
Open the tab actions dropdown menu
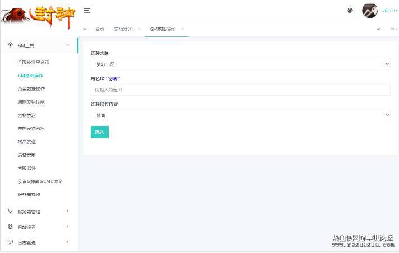(x=393, y=29)
